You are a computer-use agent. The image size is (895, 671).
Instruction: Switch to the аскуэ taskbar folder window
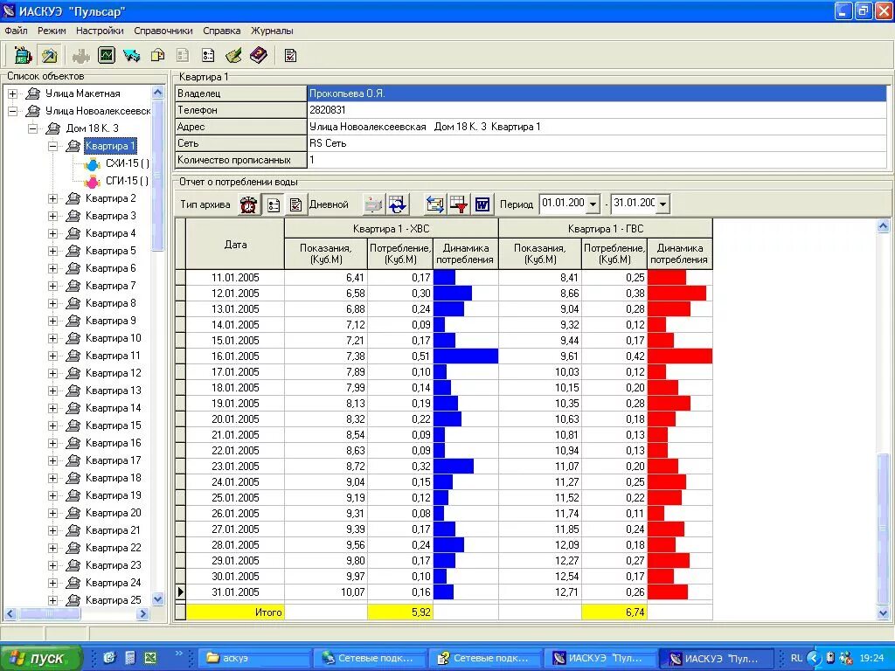pos(254,658)
